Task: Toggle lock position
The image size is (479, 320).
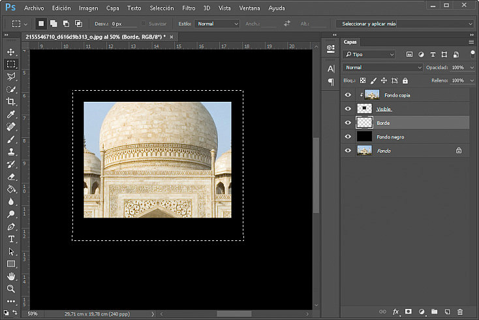Action: pos(384,80)
